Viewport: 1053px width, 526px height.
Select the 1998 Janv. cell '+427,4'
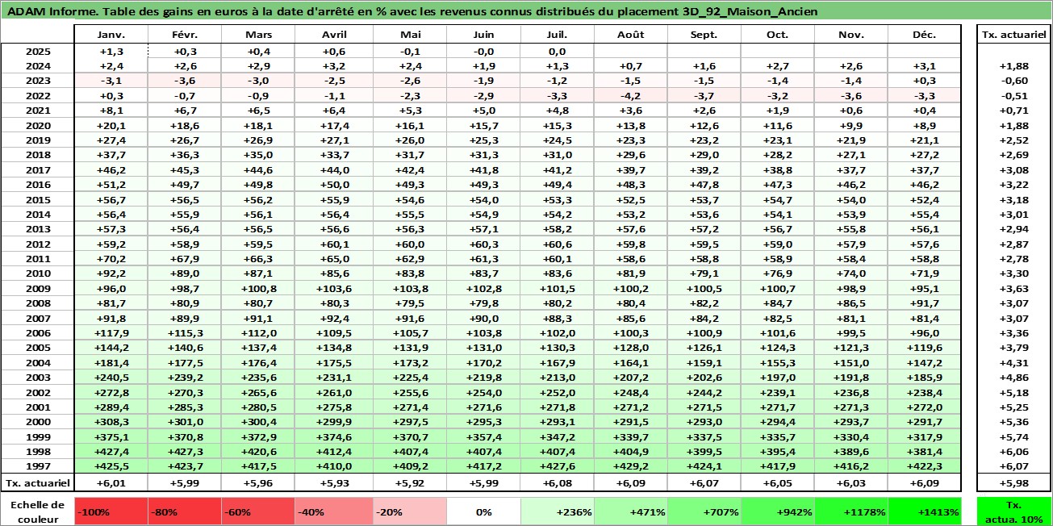[x=111, y=451]
